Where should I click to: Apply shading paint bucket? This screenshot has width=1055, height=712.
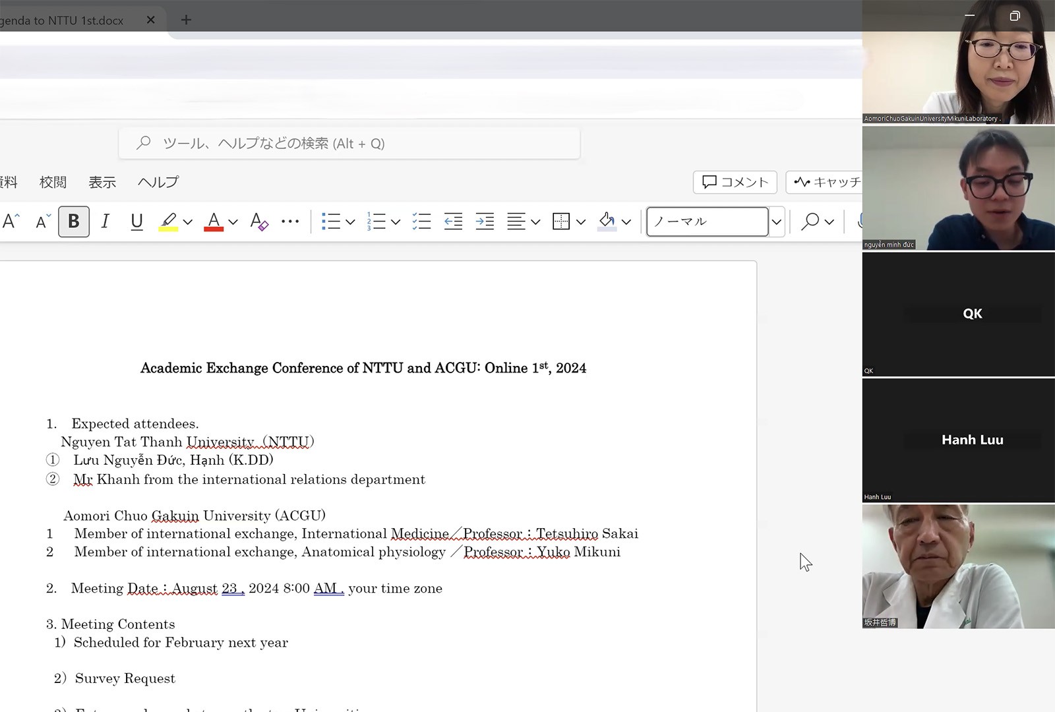point(607,222)
